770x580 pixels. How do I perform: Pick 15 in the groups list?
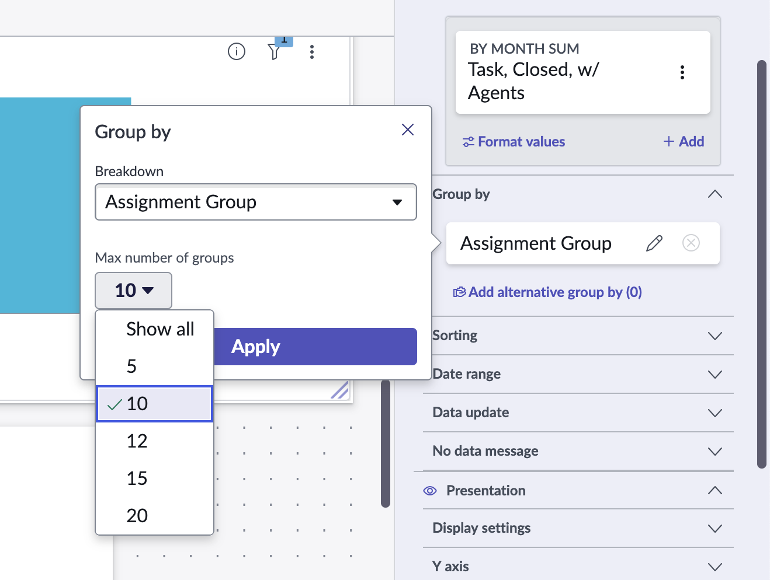click(x=137, y=478)
